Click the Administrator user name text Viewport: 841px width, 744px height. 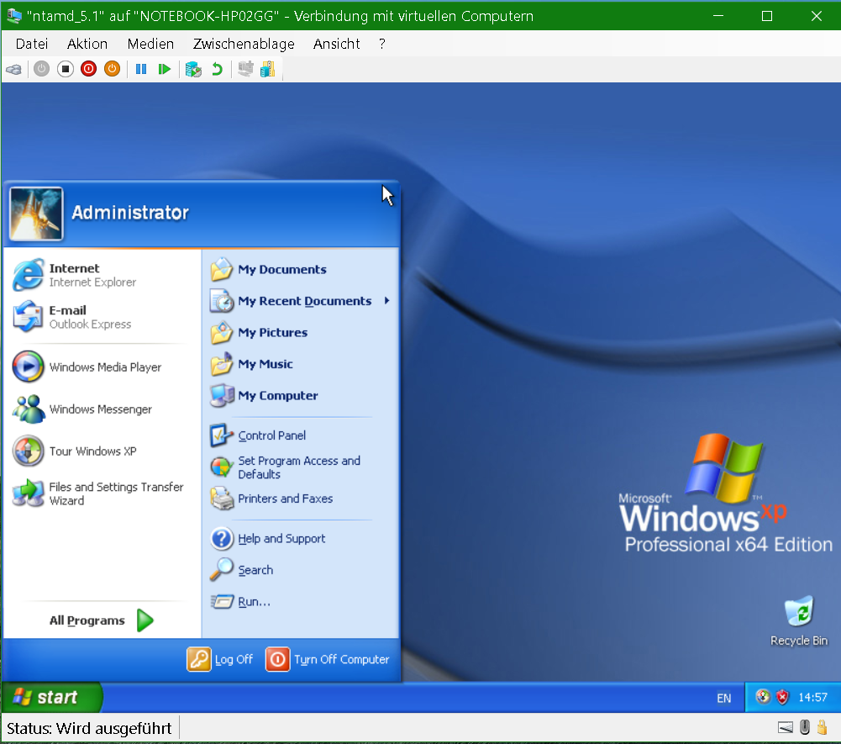coord(130,213)
